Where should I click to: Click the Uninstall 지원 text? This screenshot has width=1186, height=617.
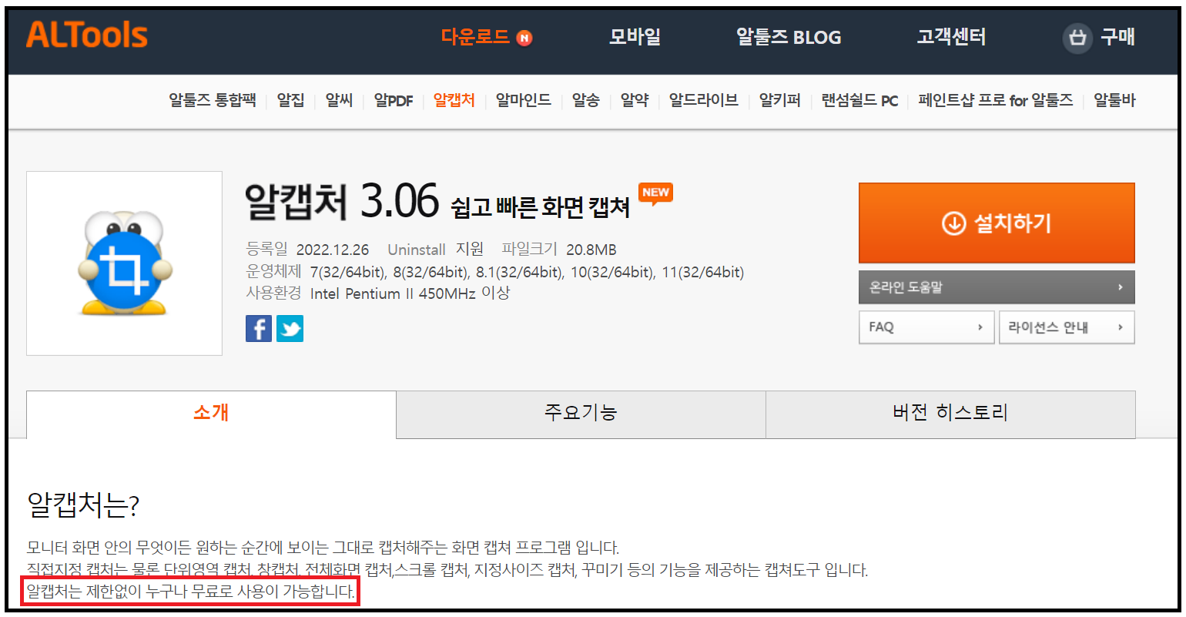[436, 250]
